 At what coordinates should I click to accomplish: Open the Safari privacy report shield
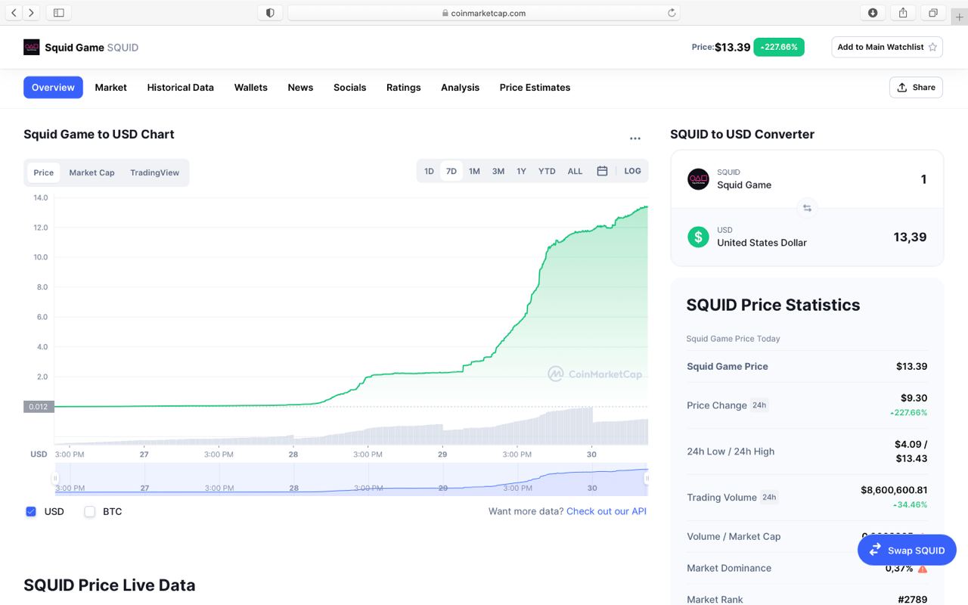(x=270, y=13)
